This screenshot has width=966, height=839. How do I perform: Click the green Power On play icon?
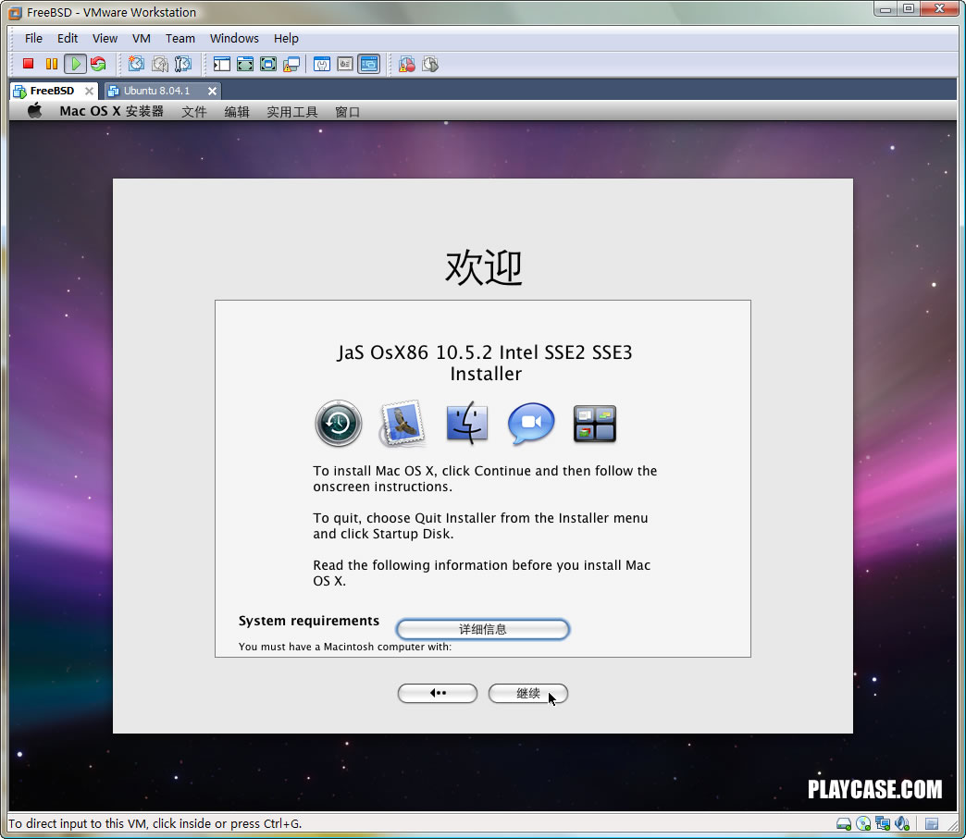75,64
